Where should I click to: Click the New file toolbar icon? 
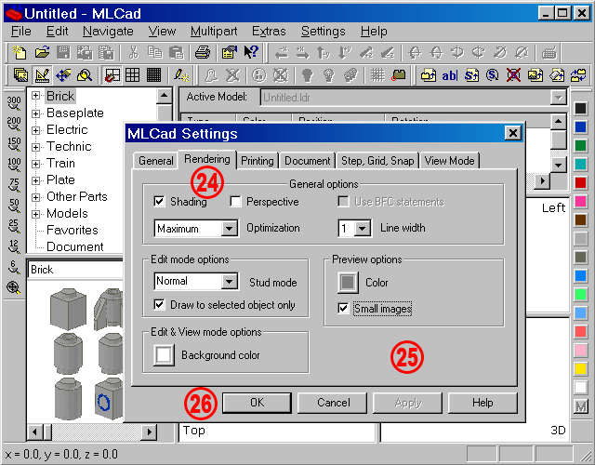19,52
